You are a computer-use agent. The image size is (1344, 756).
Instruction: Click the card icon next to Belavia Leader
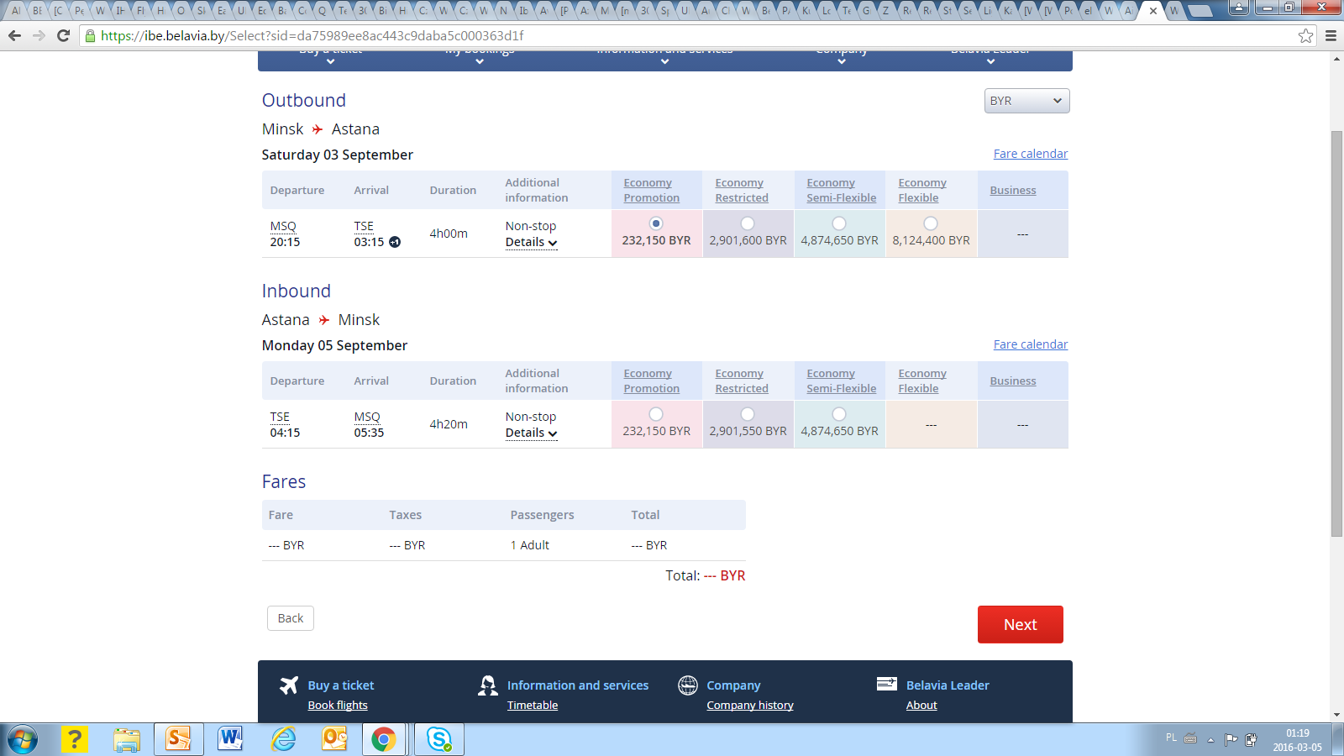887,684
